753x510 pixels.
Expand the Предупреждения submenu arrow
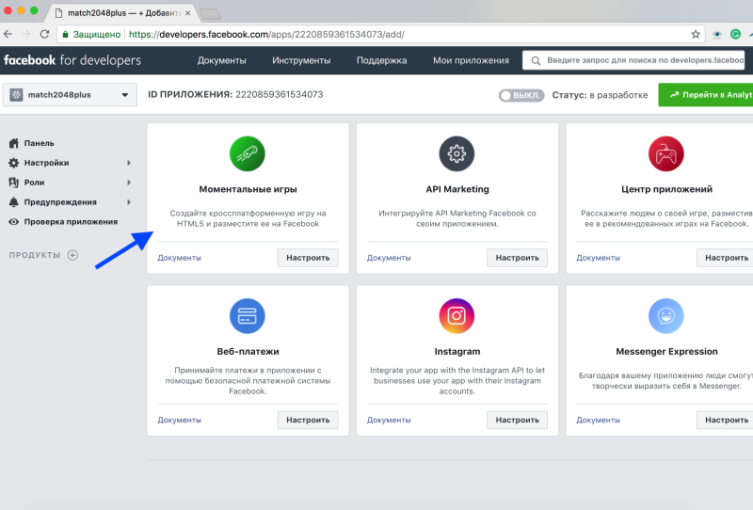(129, 202)
